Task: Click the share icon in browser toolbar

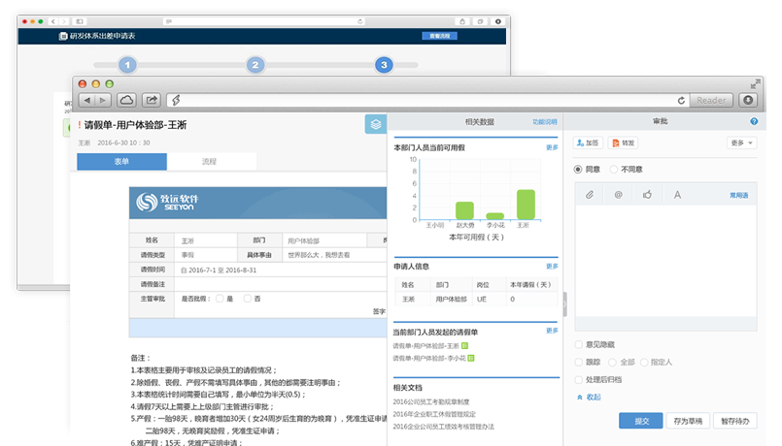Action: (152, 99)
